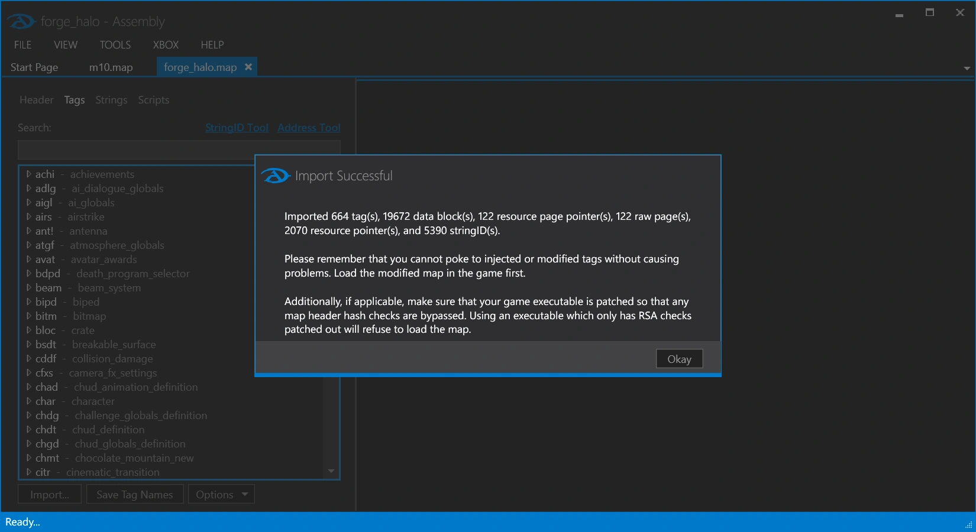Select the chocolate_mountain_new tag class row
Viewport: 976px width, 532px height.
click(114, 458)
